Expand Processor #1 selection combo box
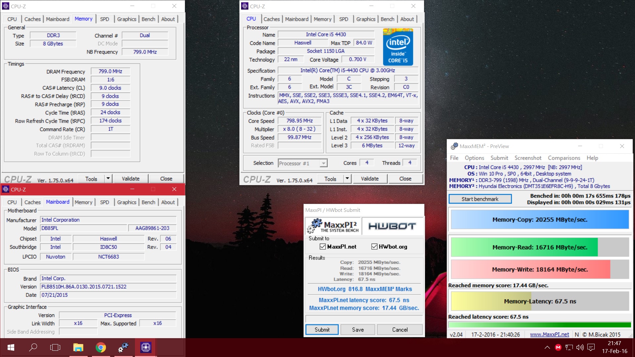The height and width of the screenshot is (357, 635). 303,163
